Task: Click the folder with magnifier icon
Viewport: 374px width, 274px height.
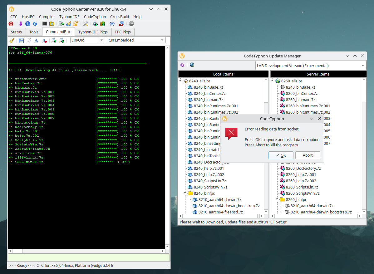Action: [x=52, y=24]
